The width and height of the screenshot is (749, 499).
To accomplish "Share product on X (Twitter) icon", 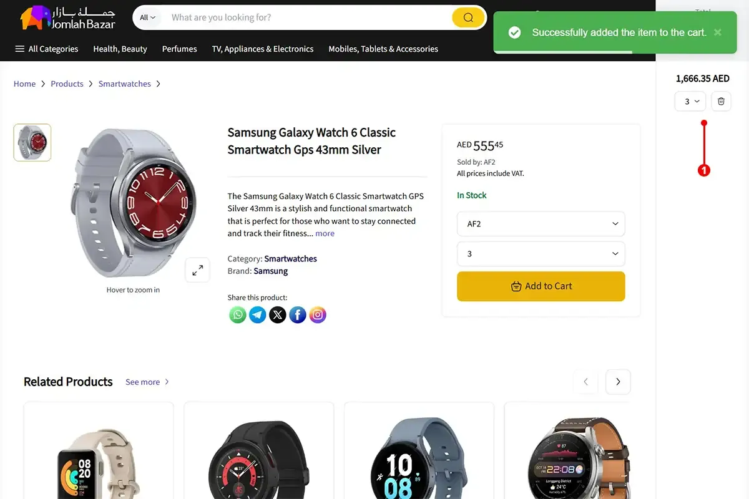I will pos(278,315).
